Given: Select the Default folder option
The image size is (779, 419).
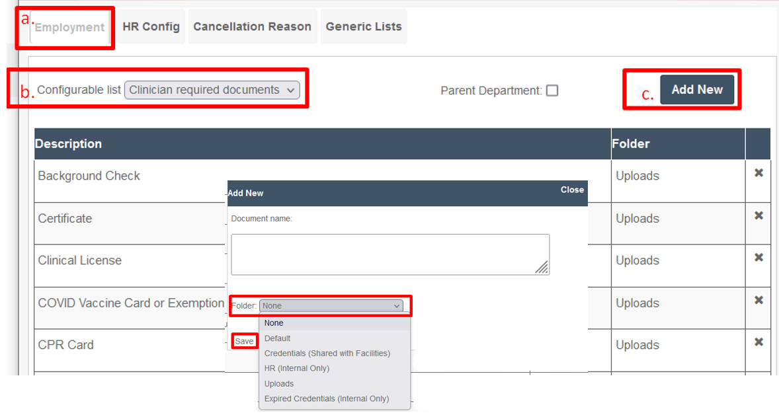Looking at the screenshot, I should click(x=277, y=338).
